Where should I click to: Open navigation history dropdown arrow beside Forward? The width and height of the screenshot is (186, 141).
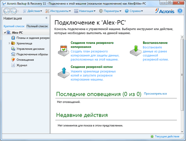pos(18,11)
